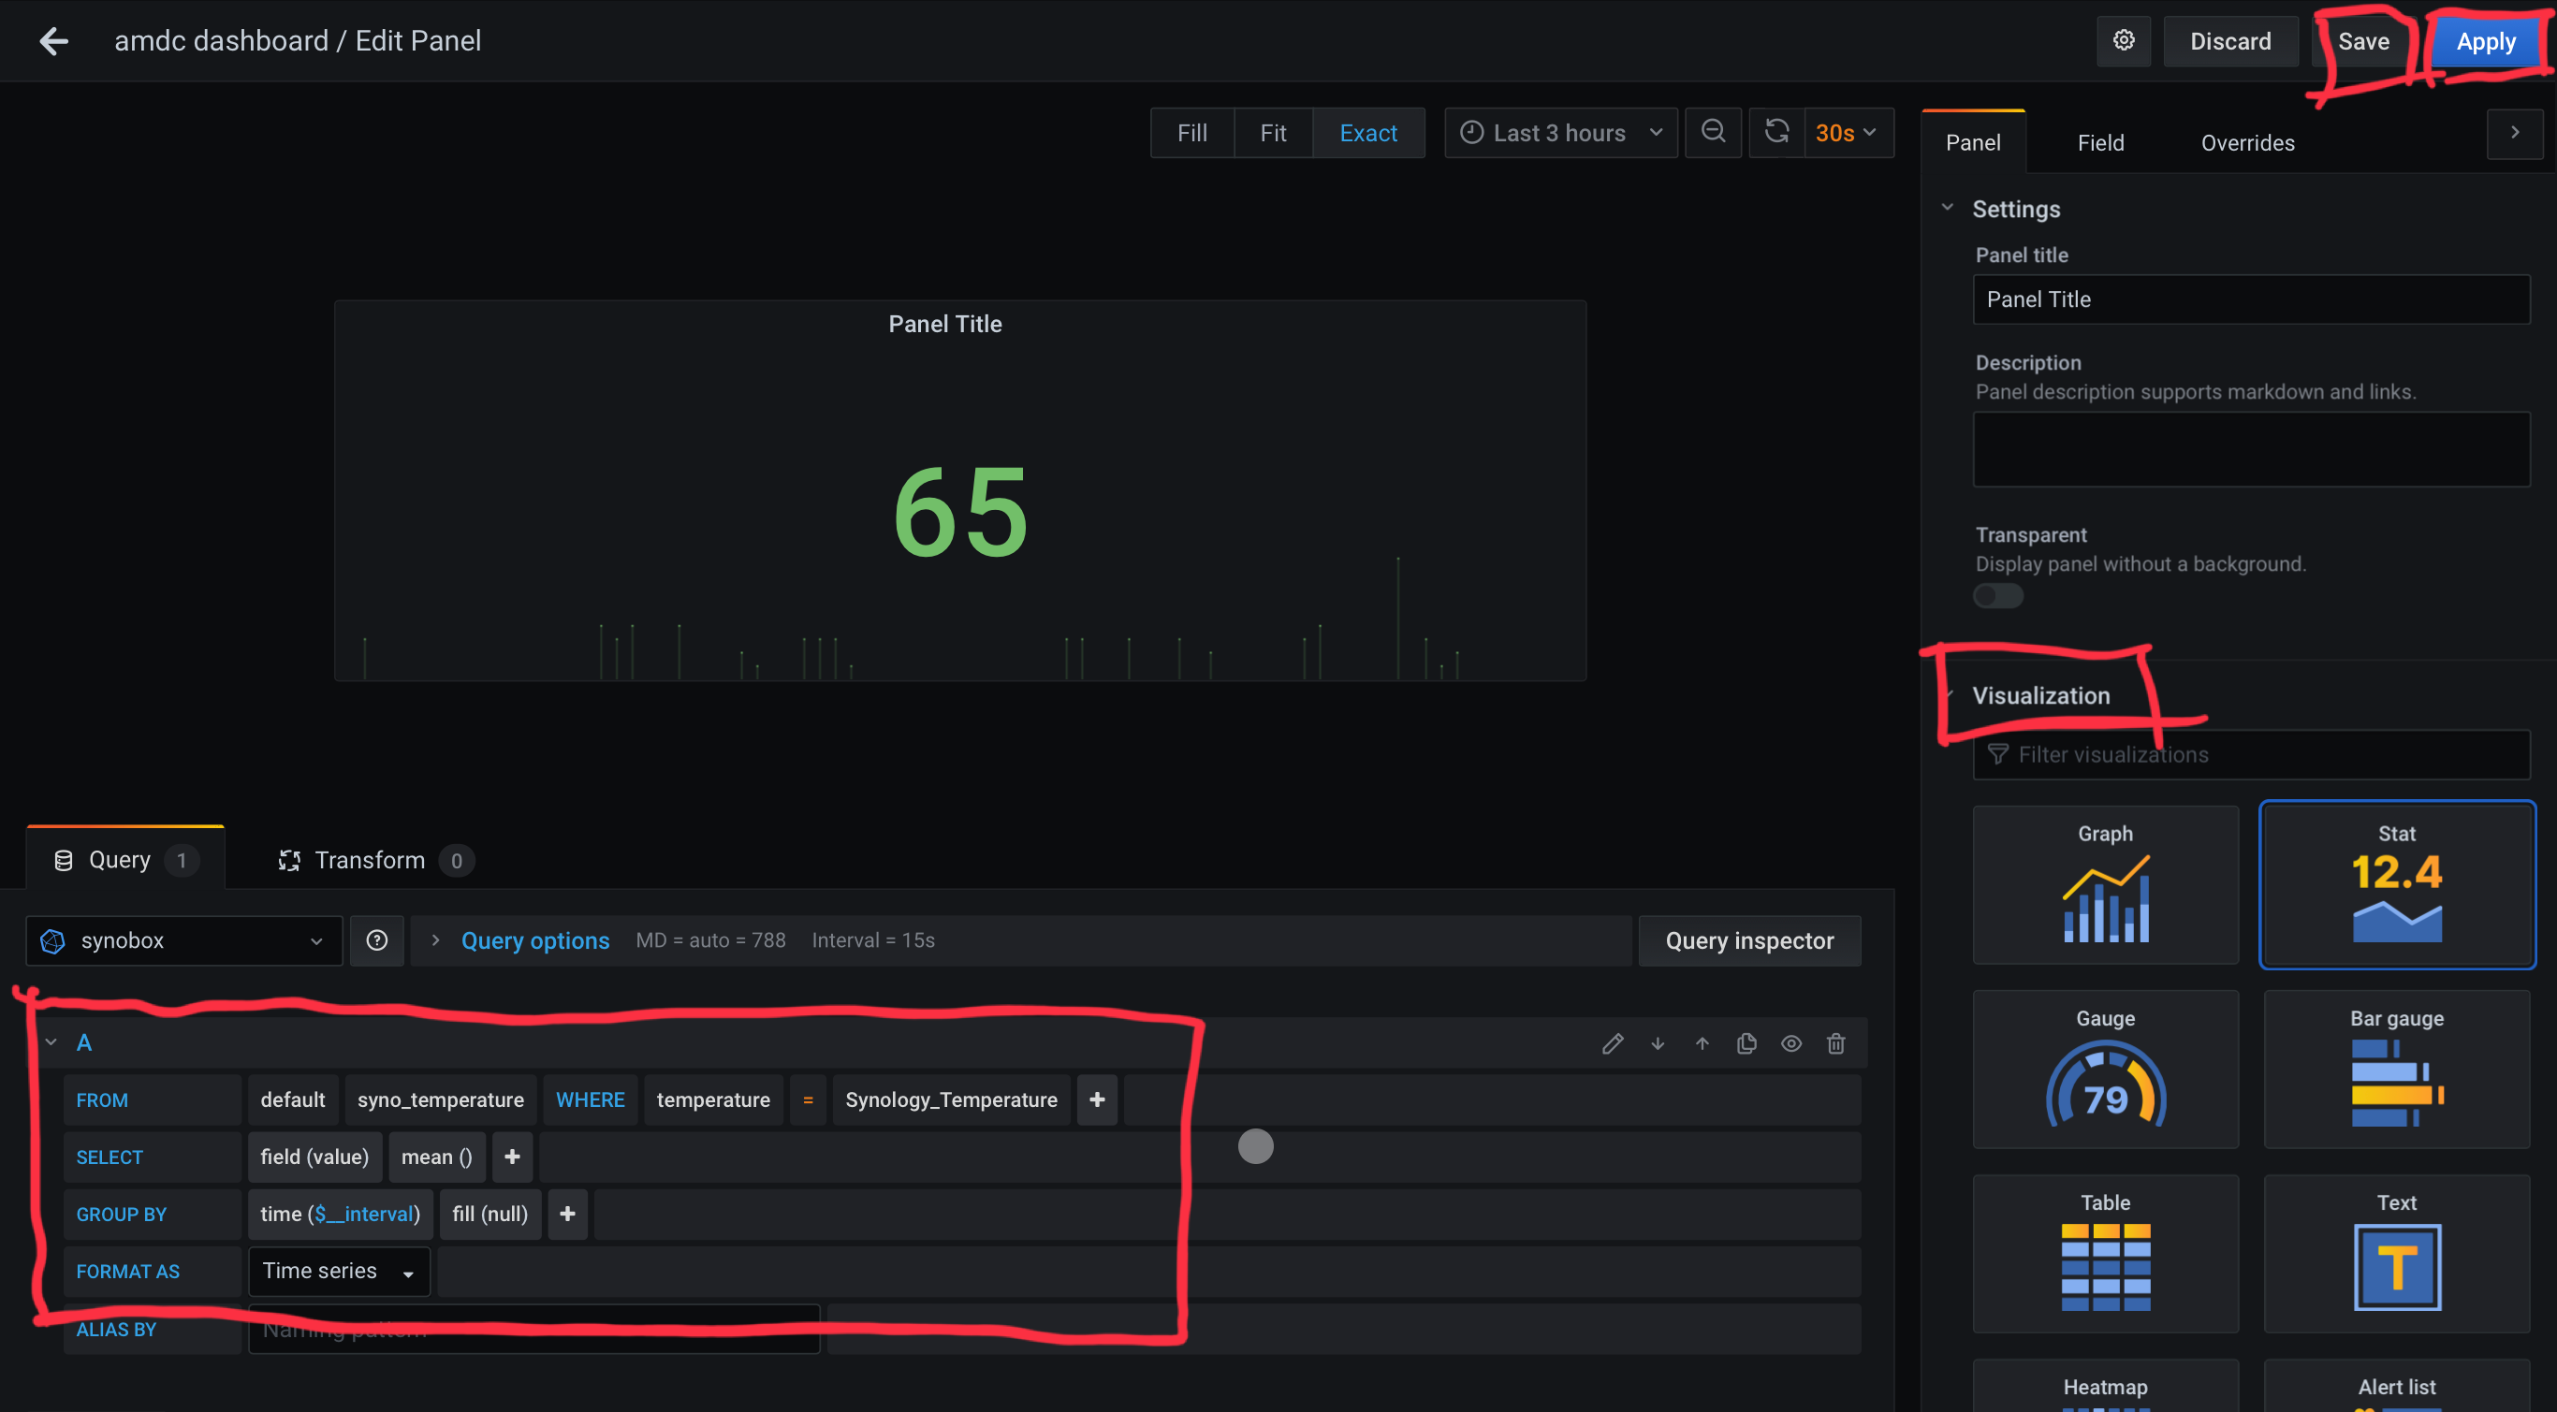Duplicate query A

(1747, 1043)
